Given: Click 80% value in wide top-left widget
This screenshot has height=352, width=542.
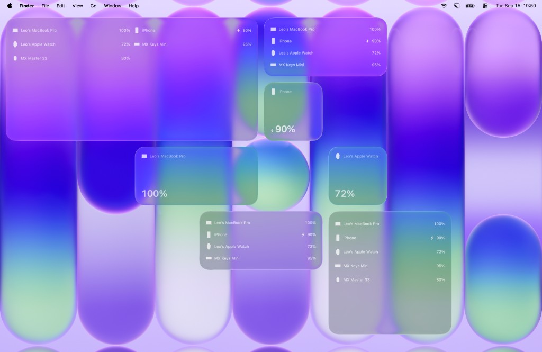Looking at the screenshot, I should (125, 58).
